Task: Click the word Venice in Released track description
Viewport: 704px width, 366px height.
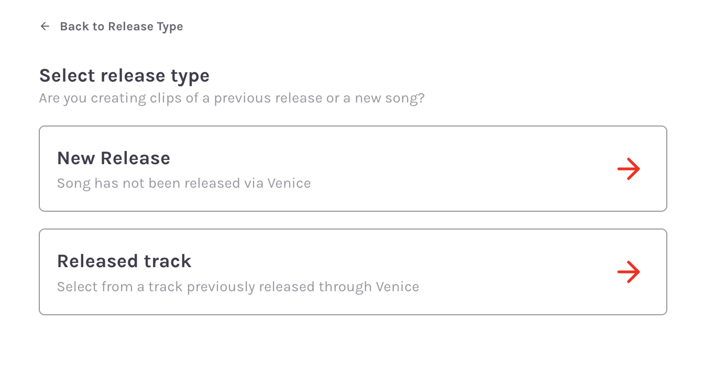Action: point(398,287)
